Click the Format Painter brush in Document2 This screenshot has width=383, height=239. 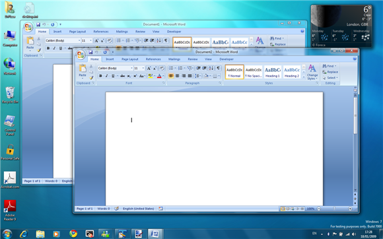[91, 78]
